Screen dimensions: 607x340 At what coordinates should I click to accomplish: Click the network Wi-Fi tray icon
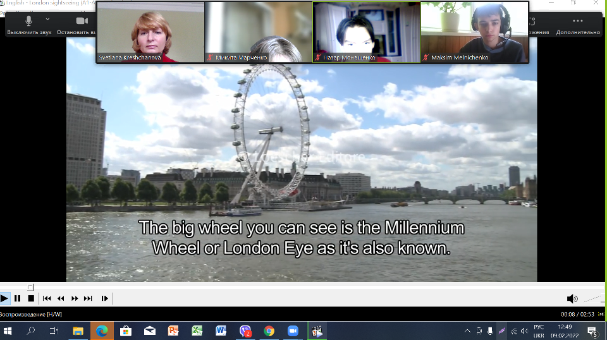click(513, 331)
